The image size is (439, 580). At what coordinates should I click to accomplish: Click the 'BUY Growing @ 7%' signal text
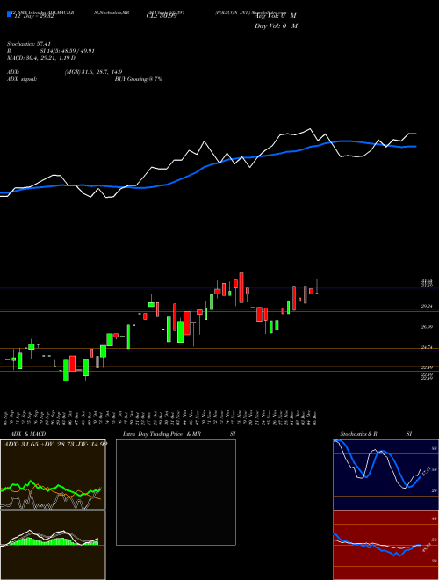click(x=138, y=79)
